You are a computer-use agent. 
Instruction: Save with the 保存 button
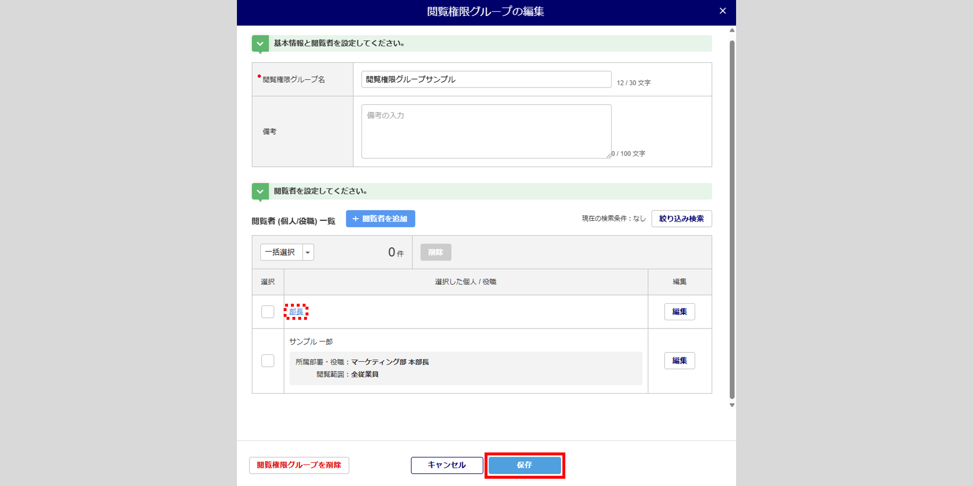pos(524,465)
